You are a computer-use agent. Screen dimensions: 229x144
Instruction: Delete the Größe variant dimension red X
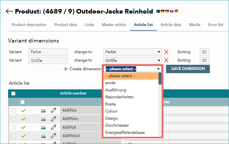[x=166, y=60]
